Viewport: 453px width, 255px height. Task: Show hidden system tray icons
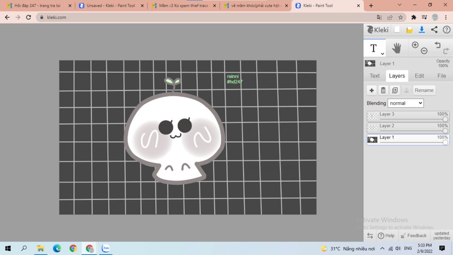tap(382, 248)
